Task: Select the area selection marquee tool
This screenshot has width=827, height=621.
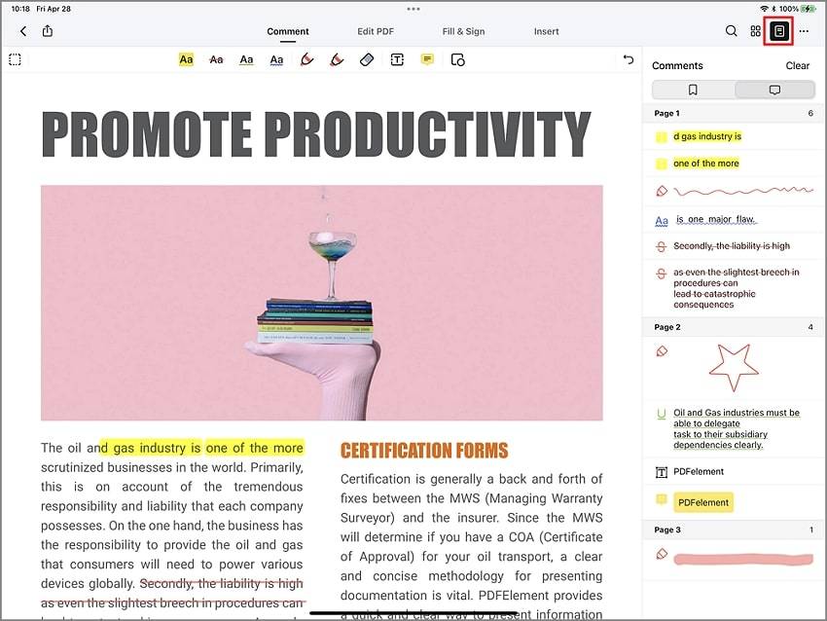Action: coord(16,59)
